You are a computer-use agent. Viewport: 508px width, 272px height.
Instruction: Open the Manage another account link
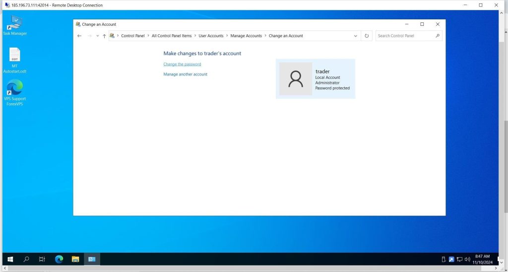pyautogui.click(x=186, y=74)
